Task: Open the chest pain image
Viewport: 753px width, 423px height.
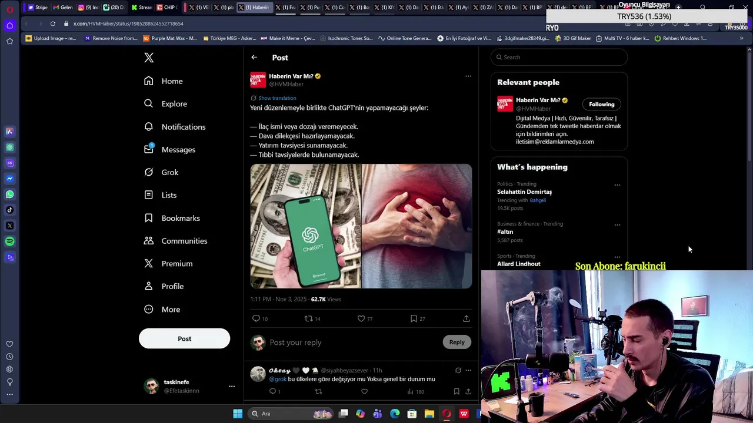Action: click(417, 226)
